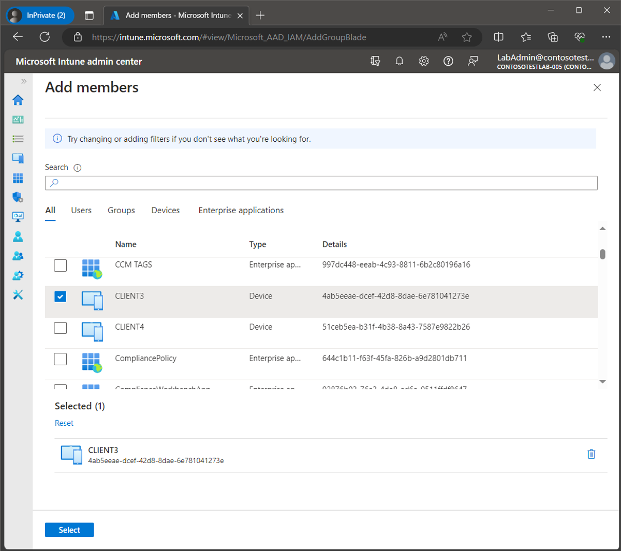621x551 pixels.
Task: Open LabAdmin account avatar
Action: click(607, 61)
